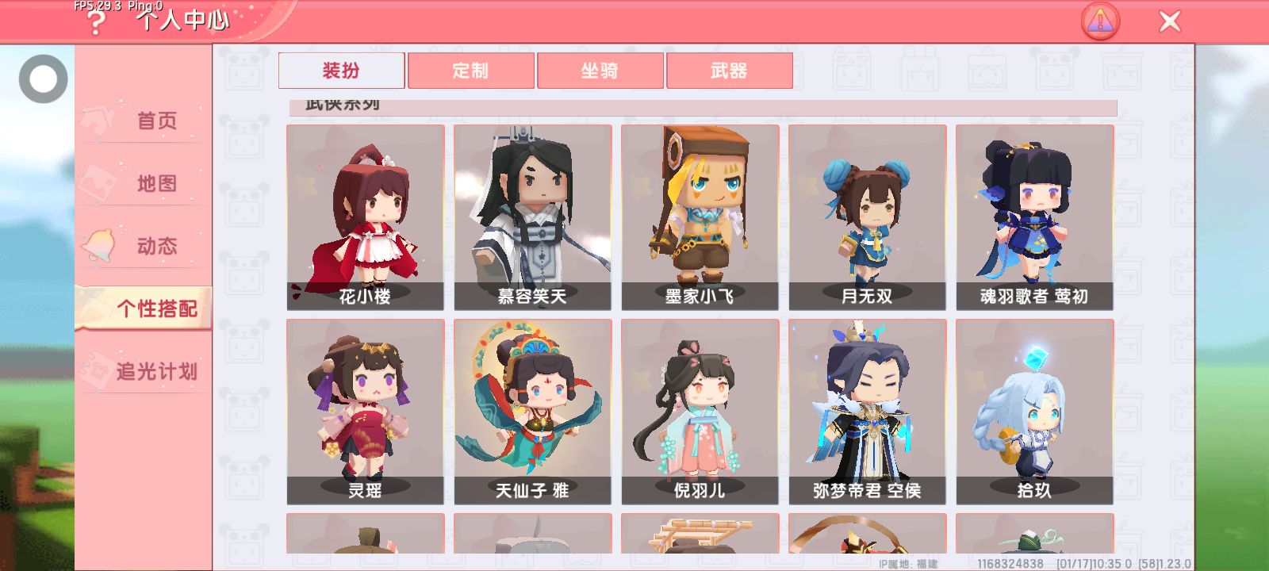Select the 花小楼 skin card
The width and height of the screenshot is (1269, 571).
click(x=365, y=217)
